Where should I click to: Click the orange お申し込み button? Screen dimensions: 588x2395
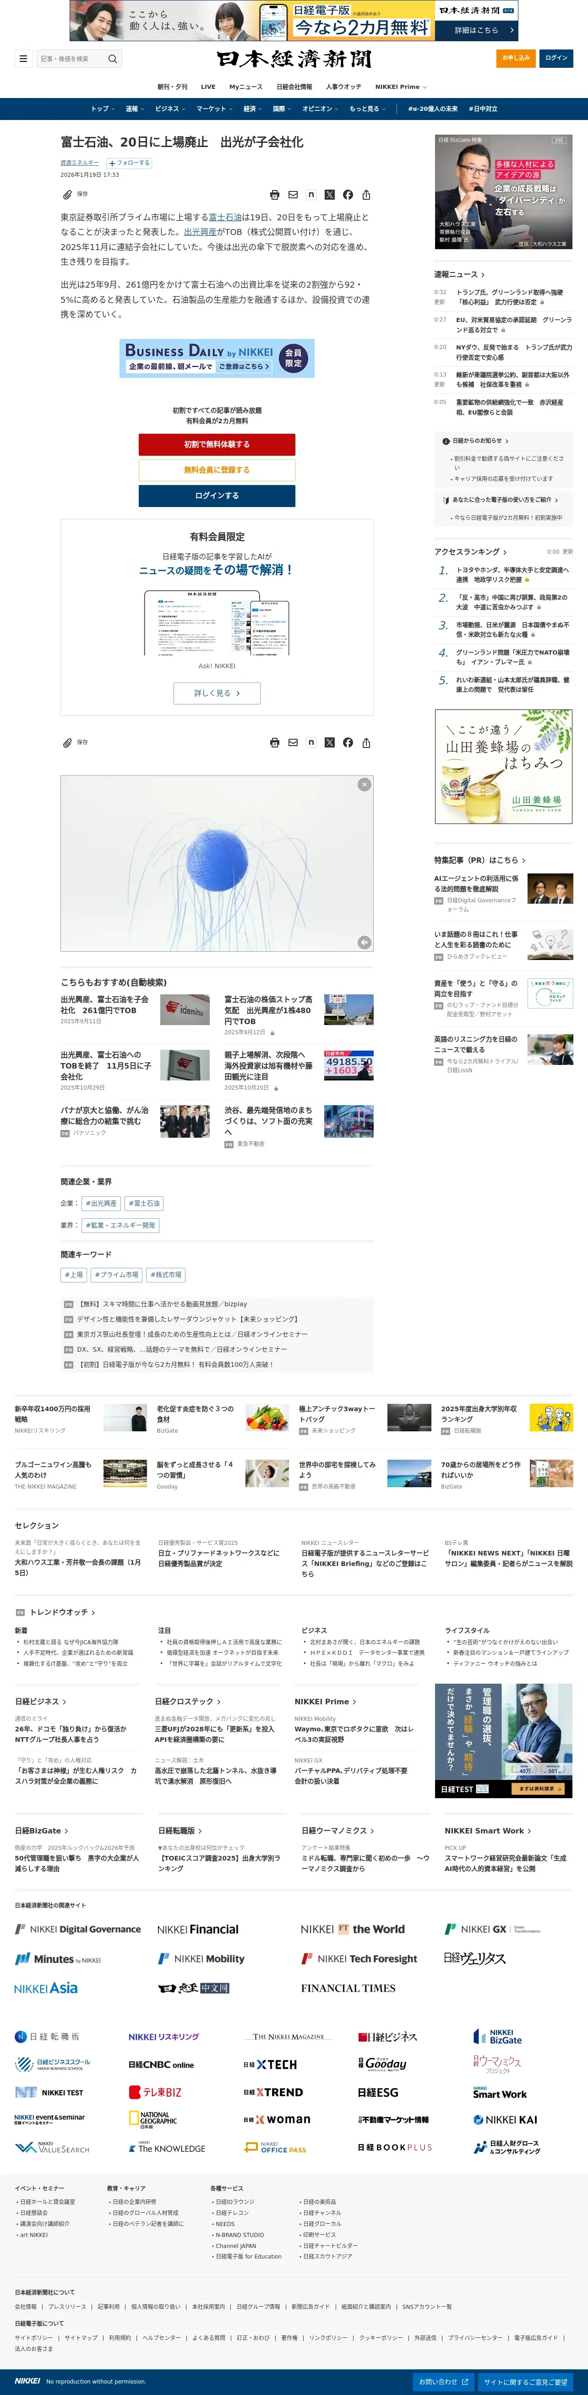[516, 58]
